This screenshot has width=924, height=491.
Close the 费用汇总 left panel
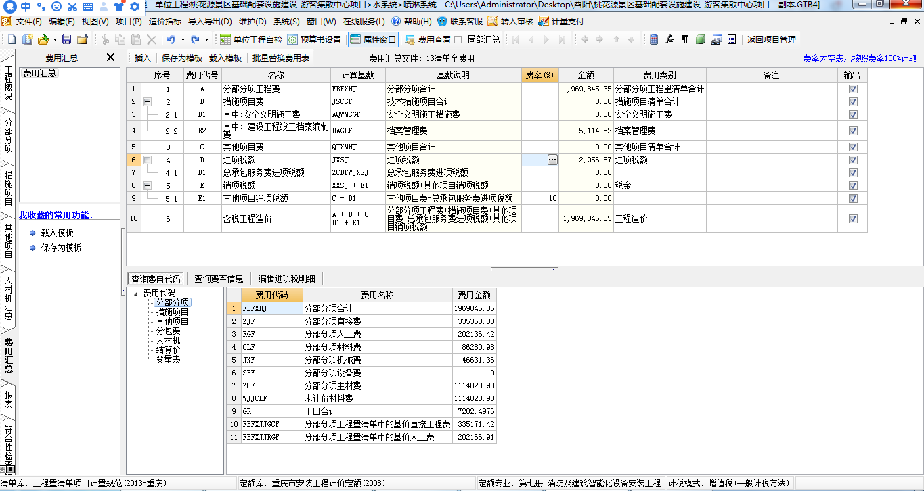(x=111, y=57)
